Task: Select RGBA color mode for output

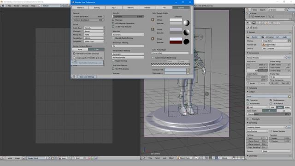Action: (x=287, y=107)
